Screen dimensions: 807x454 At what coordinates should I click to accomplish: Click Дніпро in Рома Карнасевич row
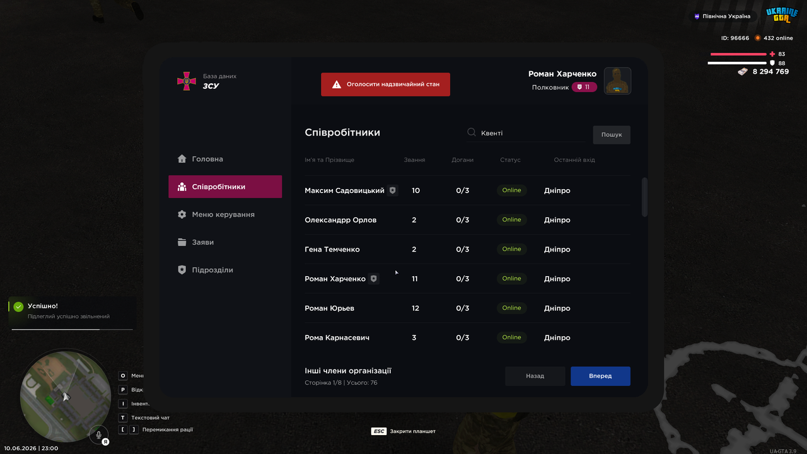[557, 338]
